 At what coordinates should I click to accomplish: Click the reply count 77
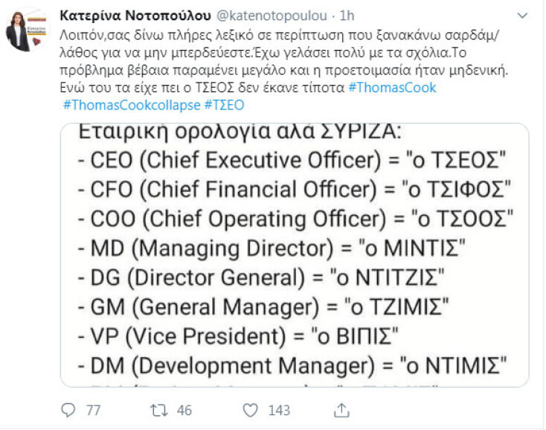click(92, 409)
